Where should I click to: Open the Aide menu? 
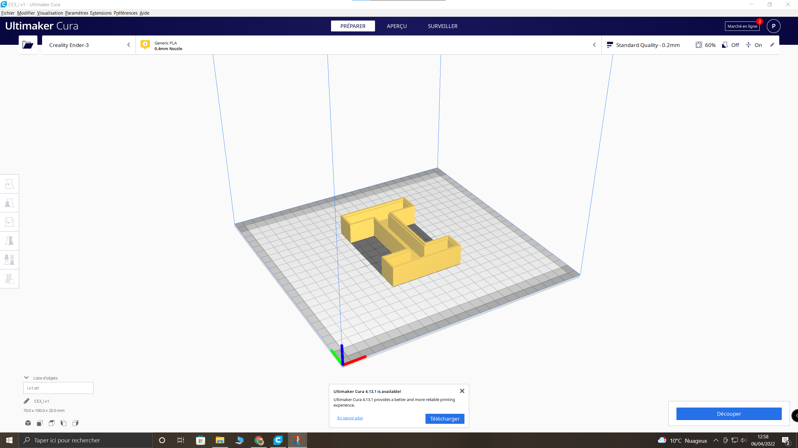click(144, 13)
